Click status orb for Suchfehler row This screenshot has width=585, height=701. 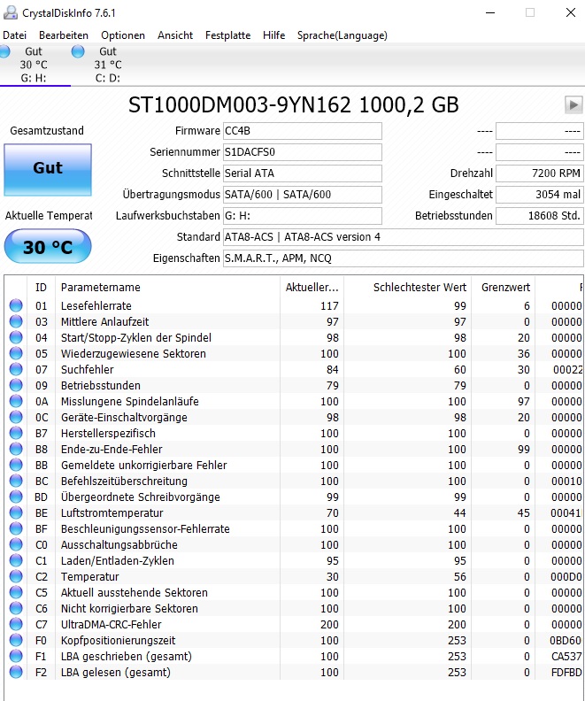16,369
